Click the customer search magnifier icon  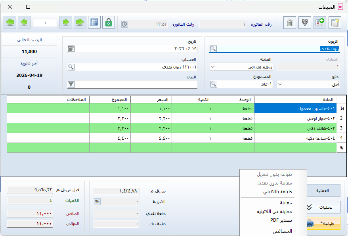pyautogui.click(x=213, y=49)
